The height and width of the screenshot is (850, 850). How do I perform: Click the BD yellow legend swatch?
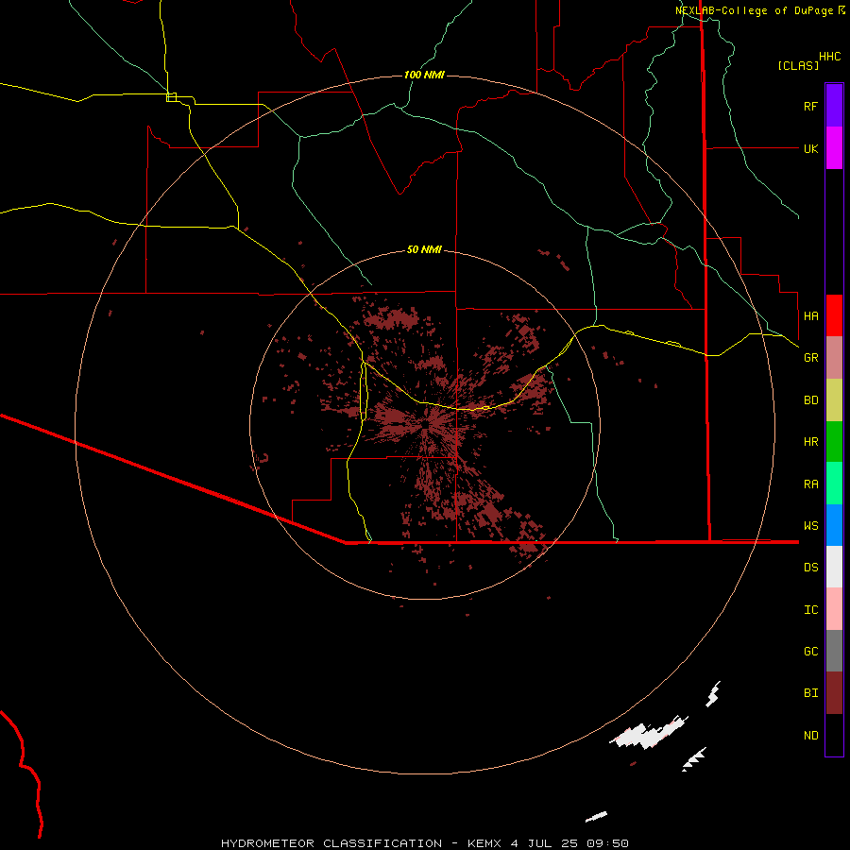834,400
